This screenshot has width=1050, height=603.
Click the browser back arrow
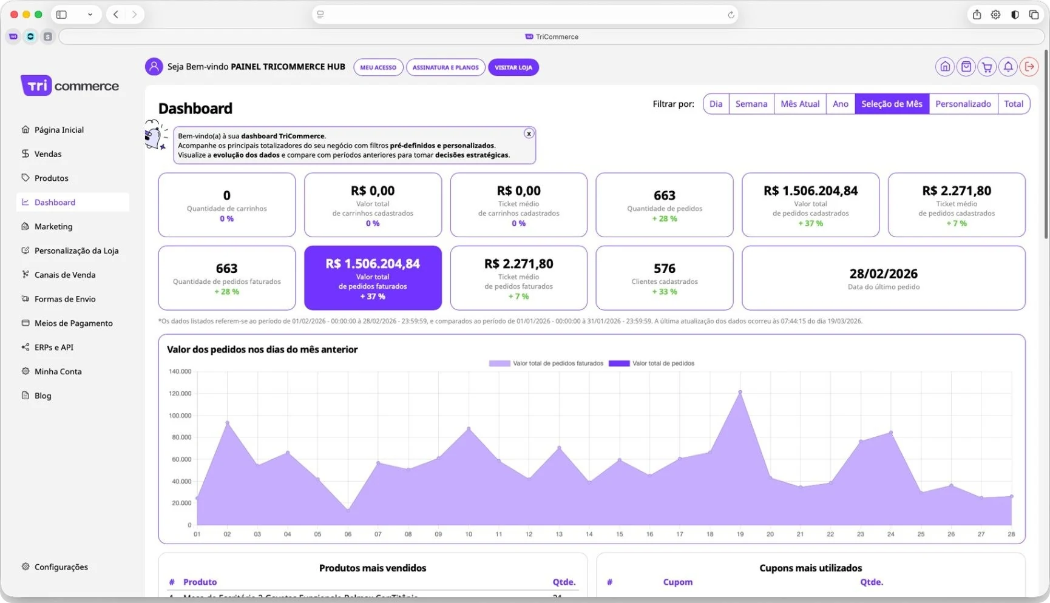pos(116,15)
